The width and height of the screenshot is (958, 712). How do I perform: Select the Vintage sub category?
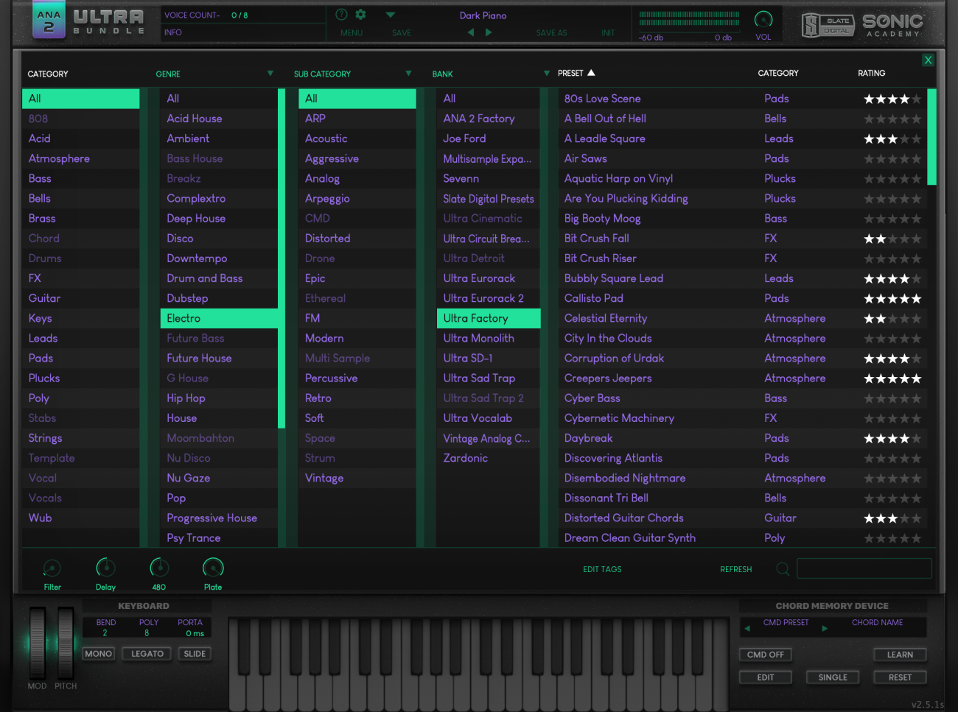[357, 478]
